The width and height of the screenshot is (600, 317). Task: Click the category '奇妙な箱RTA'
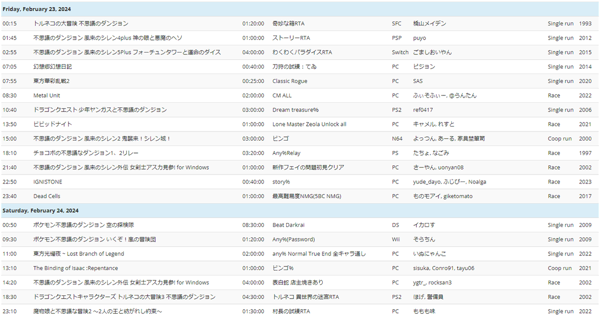pyautogui.click(x=289, y=23)
